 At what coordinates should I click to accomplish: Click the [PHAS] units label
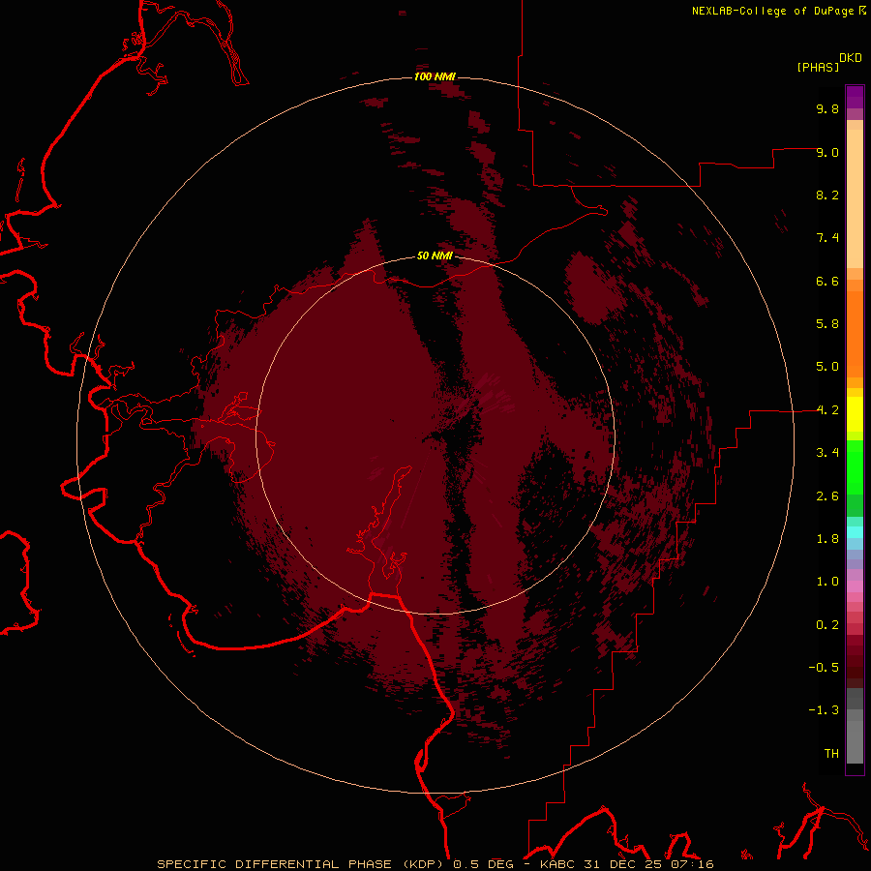point(818,67)
